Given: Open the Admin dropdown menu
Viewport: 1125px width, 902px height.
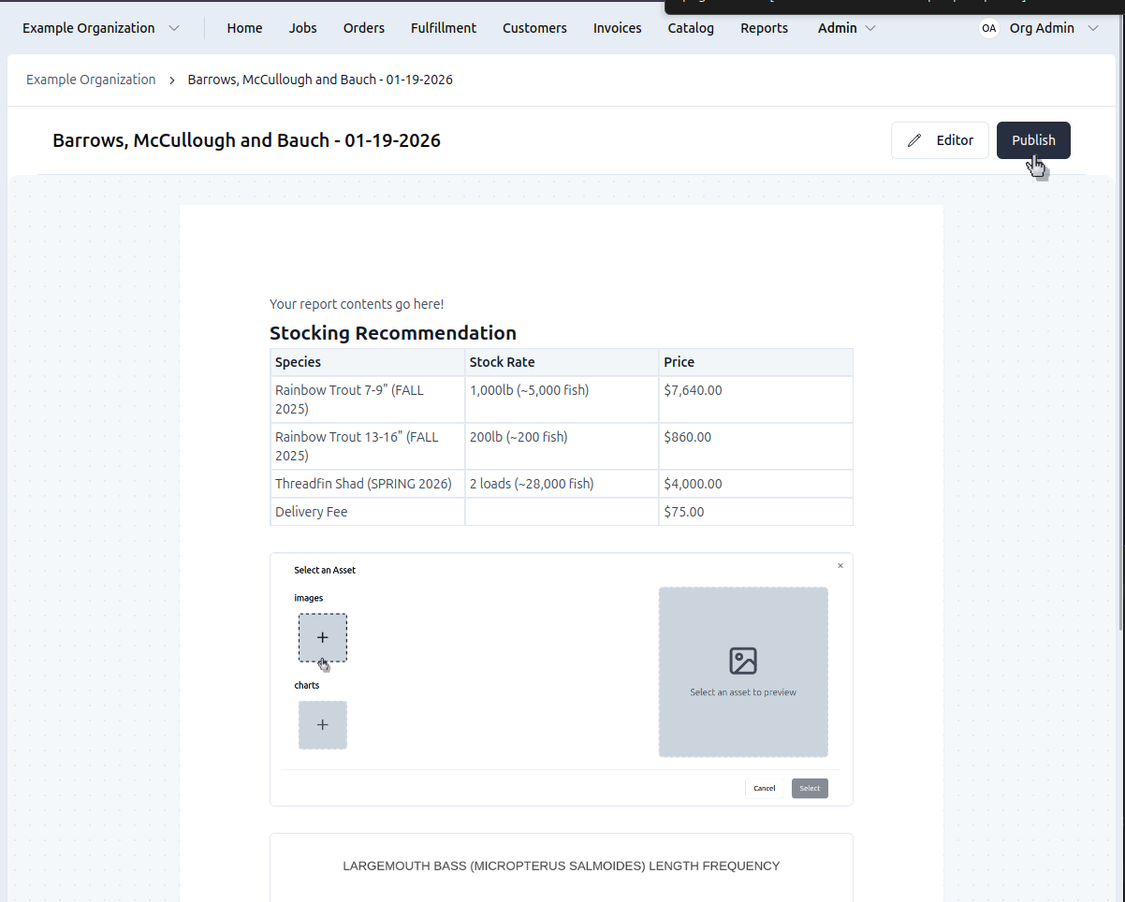Looking at the screenshot, I should coord(846,28).
